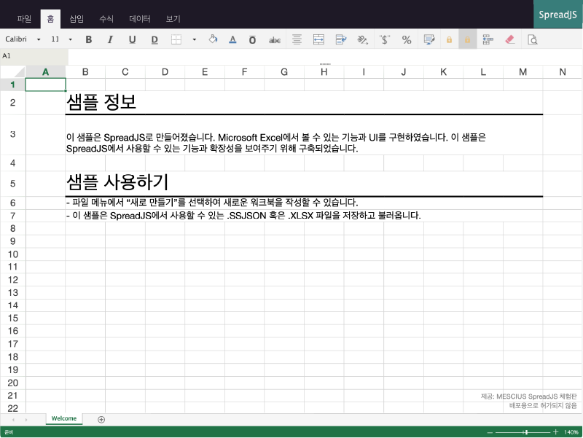Switch to the 삽입 tab
This screenshot has height=438, width=583.
(77, 19)
